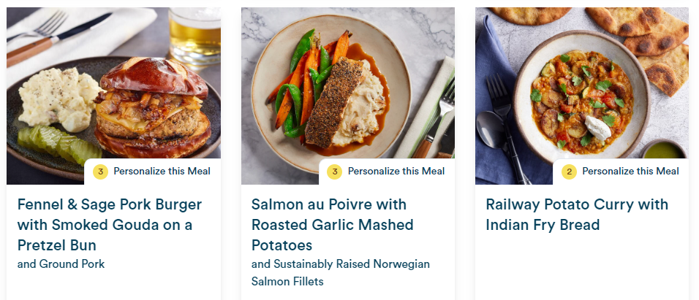Click the Sustainably Raised Norwegian Salmon Fillets subtitle

pos(341,272)
